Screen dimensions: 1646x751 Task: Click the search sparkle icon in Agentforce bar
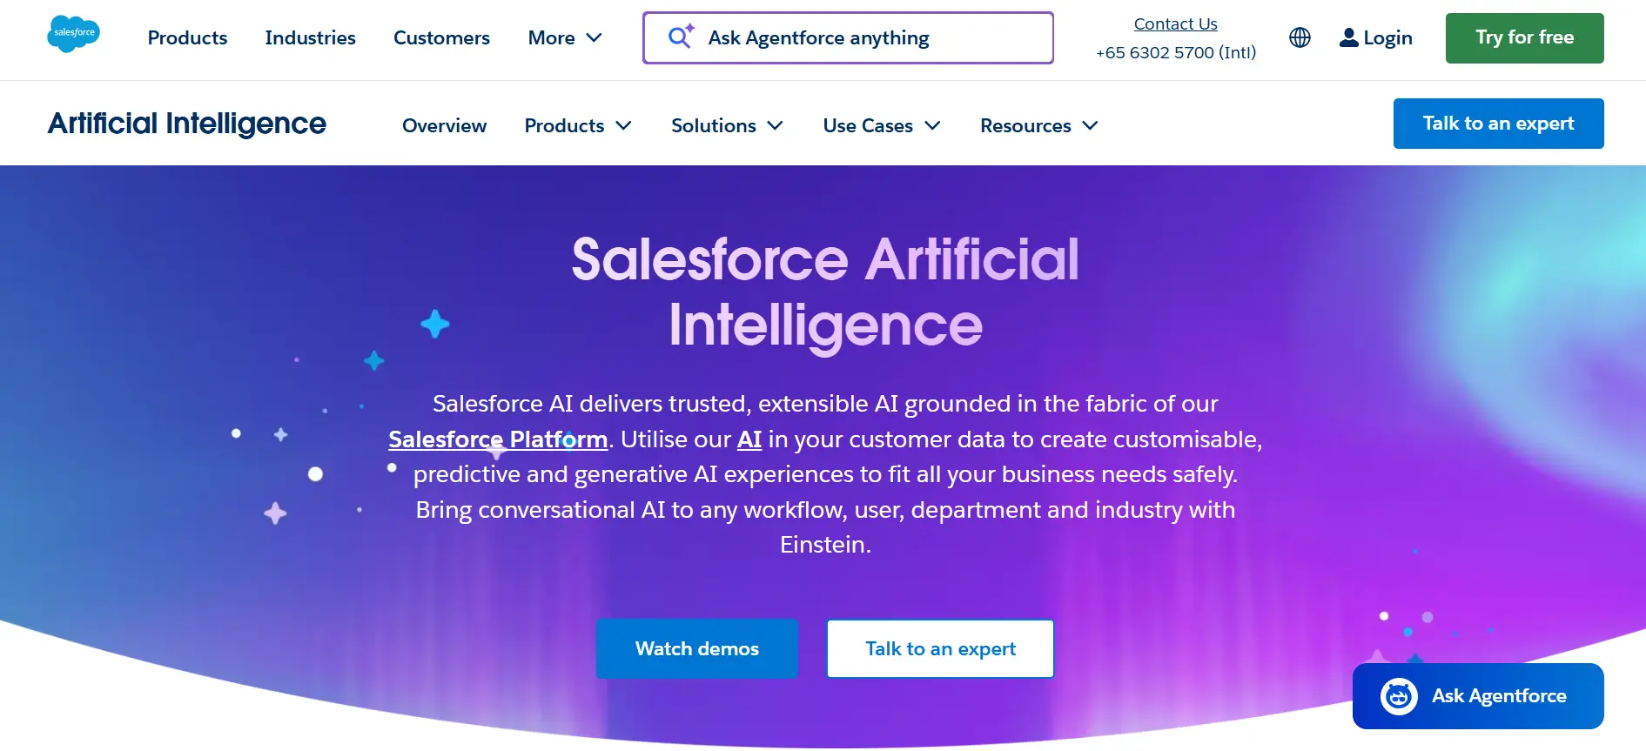[680, 37]
